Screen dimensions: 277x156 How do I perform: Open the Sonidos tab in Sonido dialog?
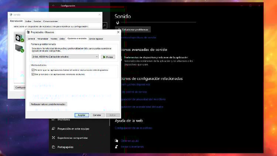pos(37,21)
